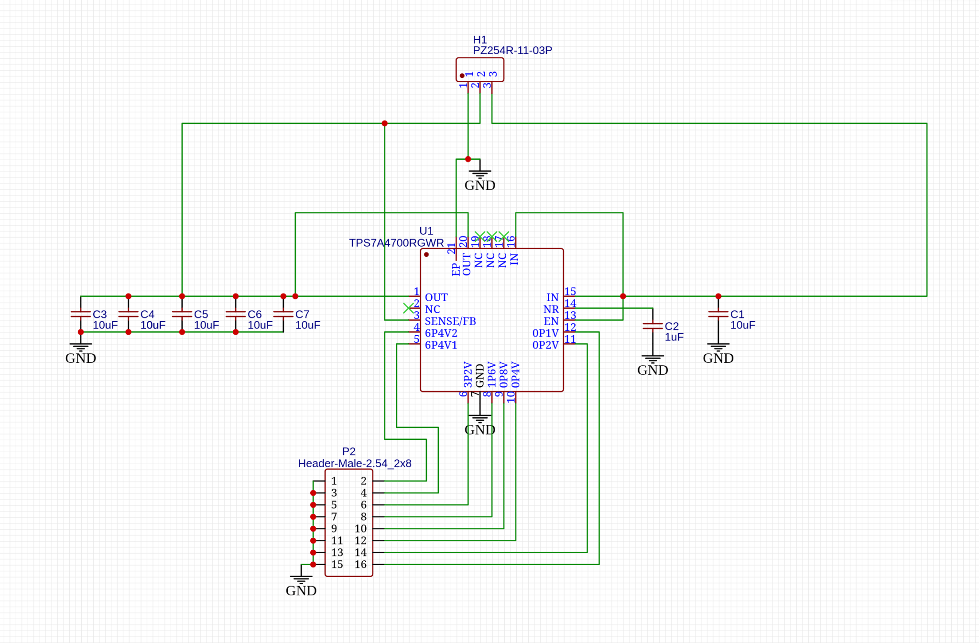Click the 6P4V2 pin label

pyautogui.click(x=441, y=333)
